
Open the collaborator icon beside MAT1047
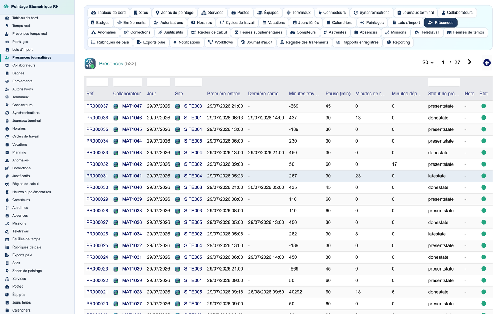[x=116, y=106]
